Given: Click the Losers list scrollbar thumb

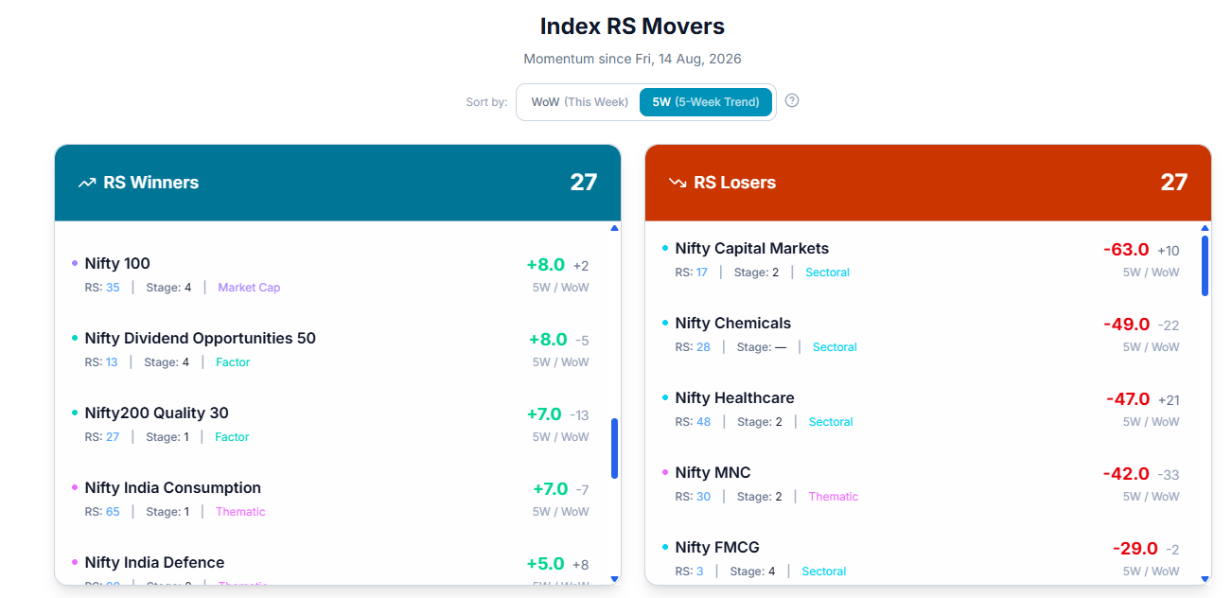Looking at the screenshot, I should (x=1205, y=266).
